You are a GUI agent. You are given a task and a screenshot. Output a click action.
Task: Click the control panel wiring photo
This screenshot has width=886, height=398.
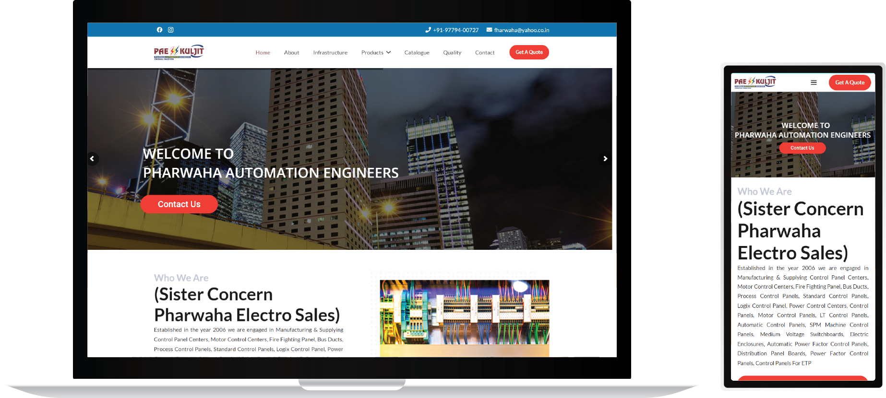465,318
